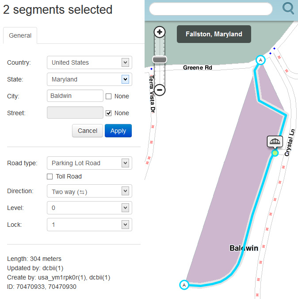
Task: Zoom out with the minus button
Action: tap(160, 90)
